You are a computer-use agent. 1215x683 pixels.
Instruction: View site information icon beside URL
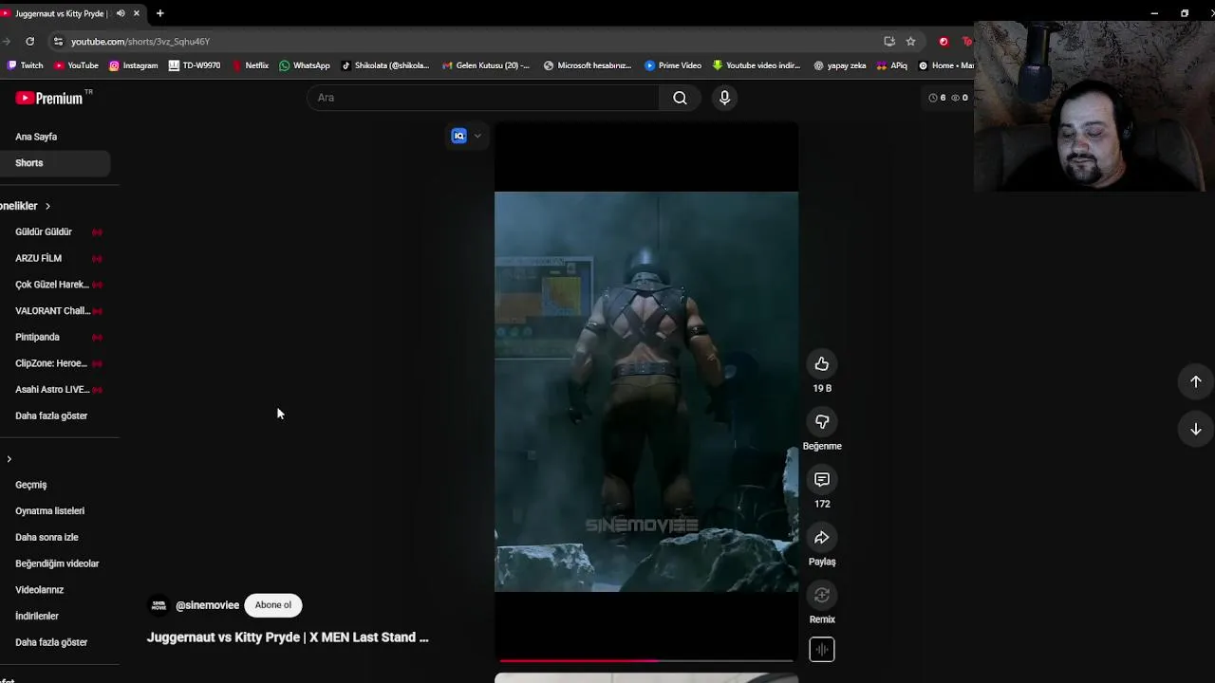pyautogui.click(x=58, y=42)
